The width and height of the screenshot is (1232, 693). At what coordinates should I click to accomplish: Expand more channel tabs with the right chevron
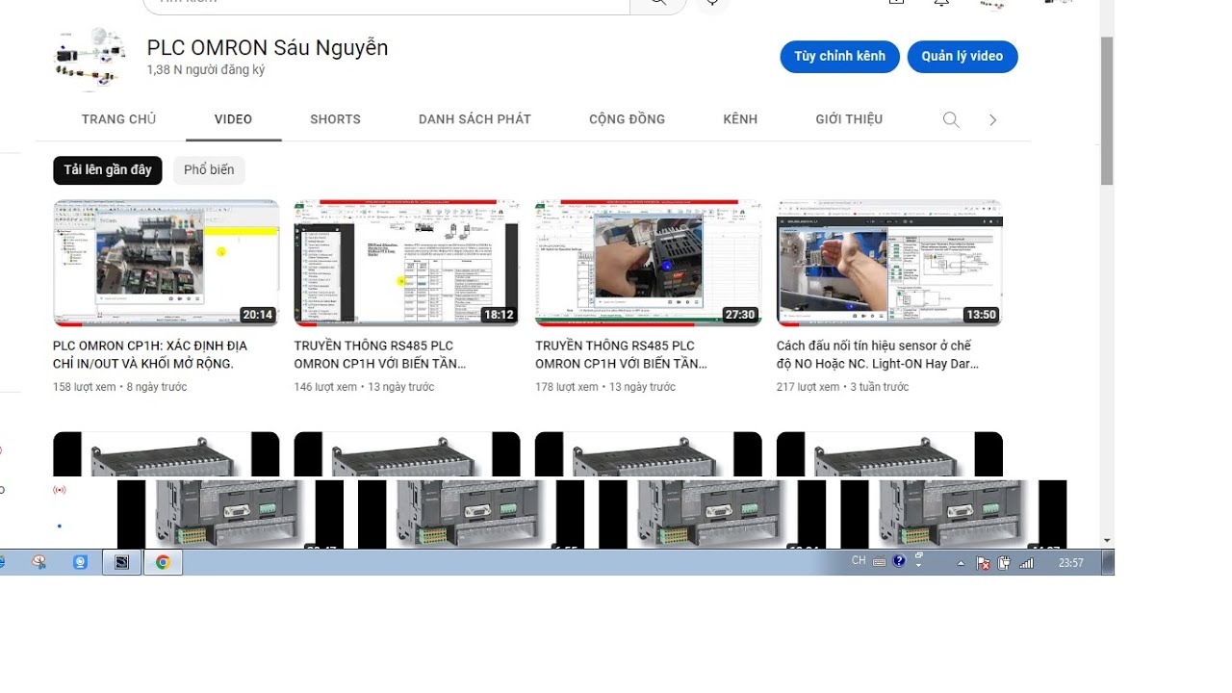(x=992, y=120)
